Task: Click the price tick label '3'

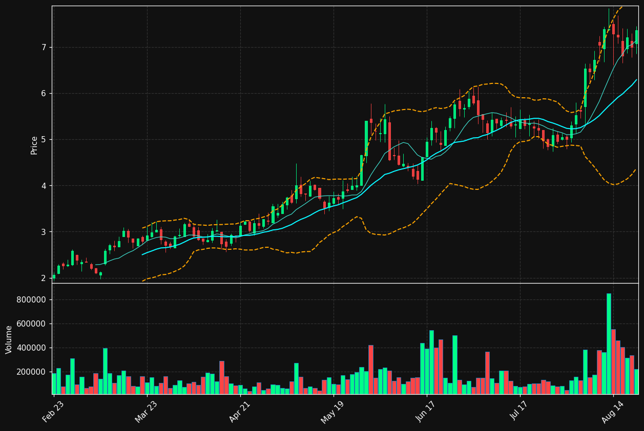Action: [x=44, y=232]
